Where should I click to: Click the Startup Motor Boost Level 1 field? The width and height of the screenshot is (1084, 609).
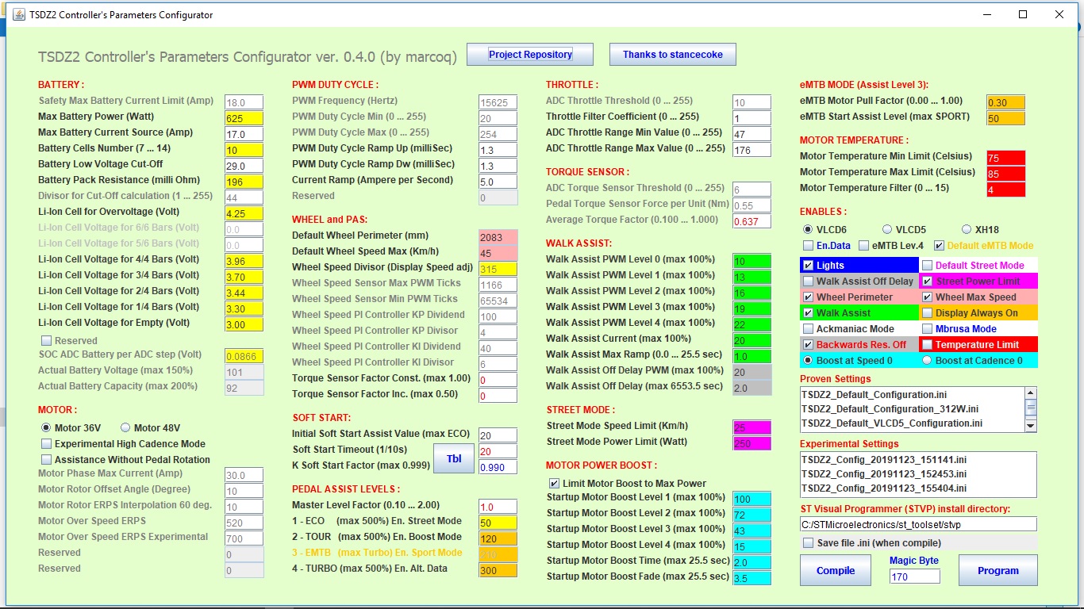751,499
